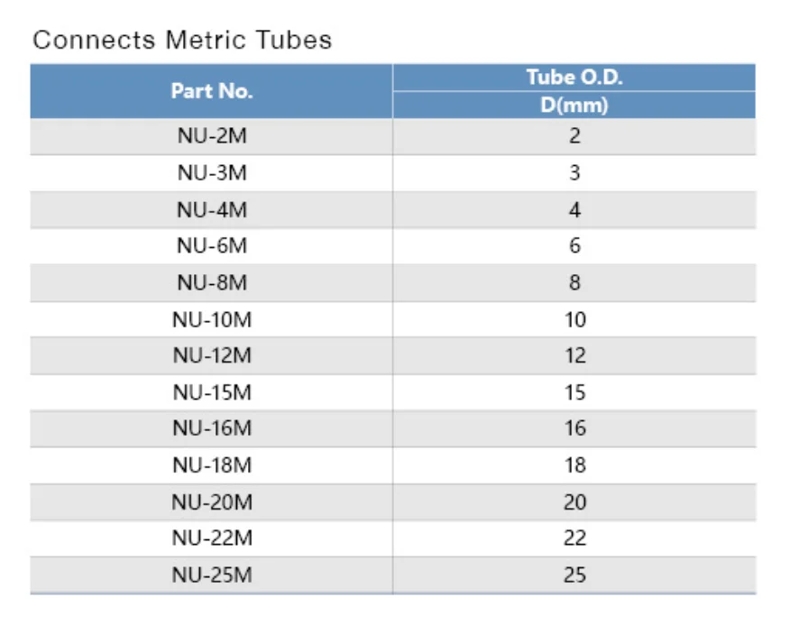Select part number NU-3M
Image resolution: width=808 pixels, height=635 pixels.
pyautogui.click(x=212, y=172)
